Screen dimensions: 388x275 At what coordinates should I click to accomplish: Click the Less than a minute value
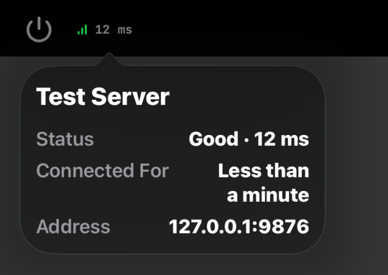[x=264, y=183]
